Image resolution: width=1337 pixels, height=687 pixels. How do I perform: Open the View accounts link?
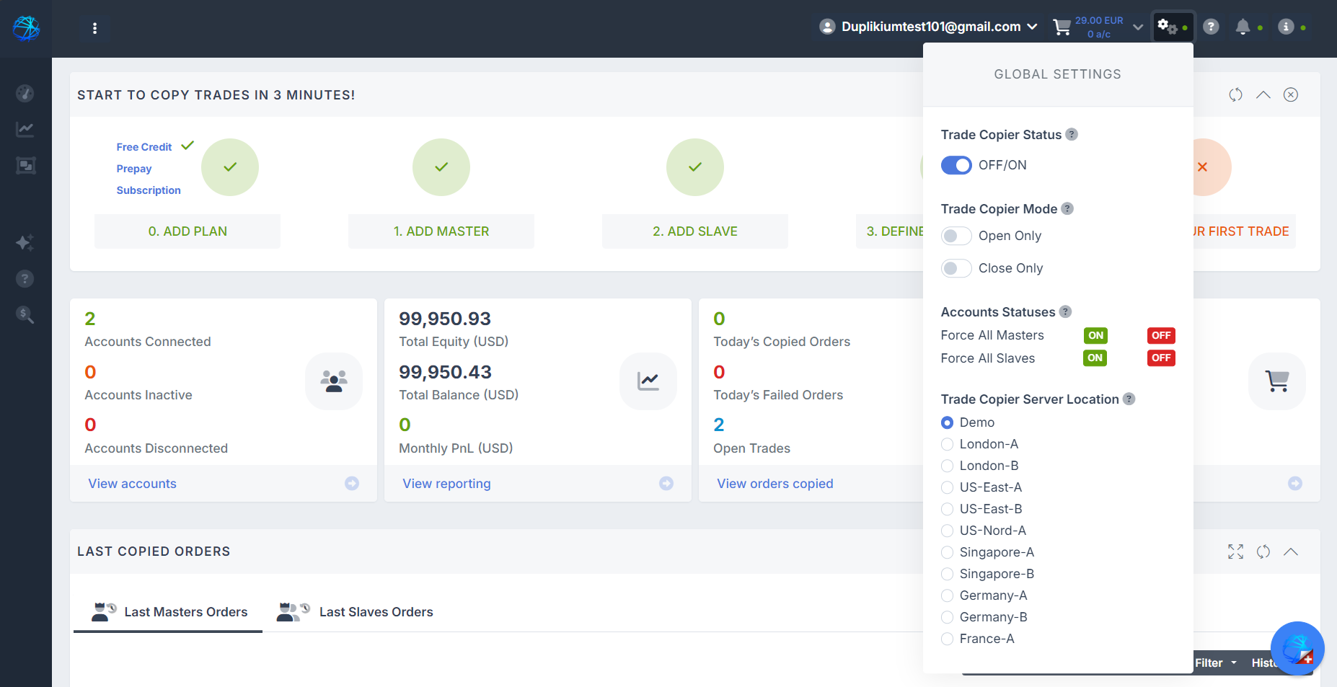point(133,484)
